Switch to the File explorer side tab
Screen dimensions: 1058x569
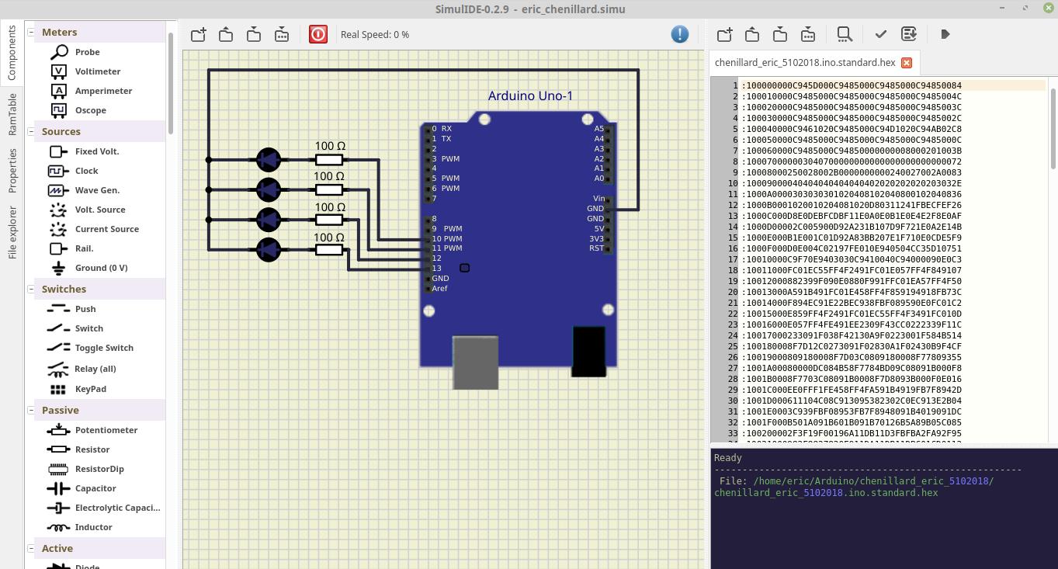point(12,232)
